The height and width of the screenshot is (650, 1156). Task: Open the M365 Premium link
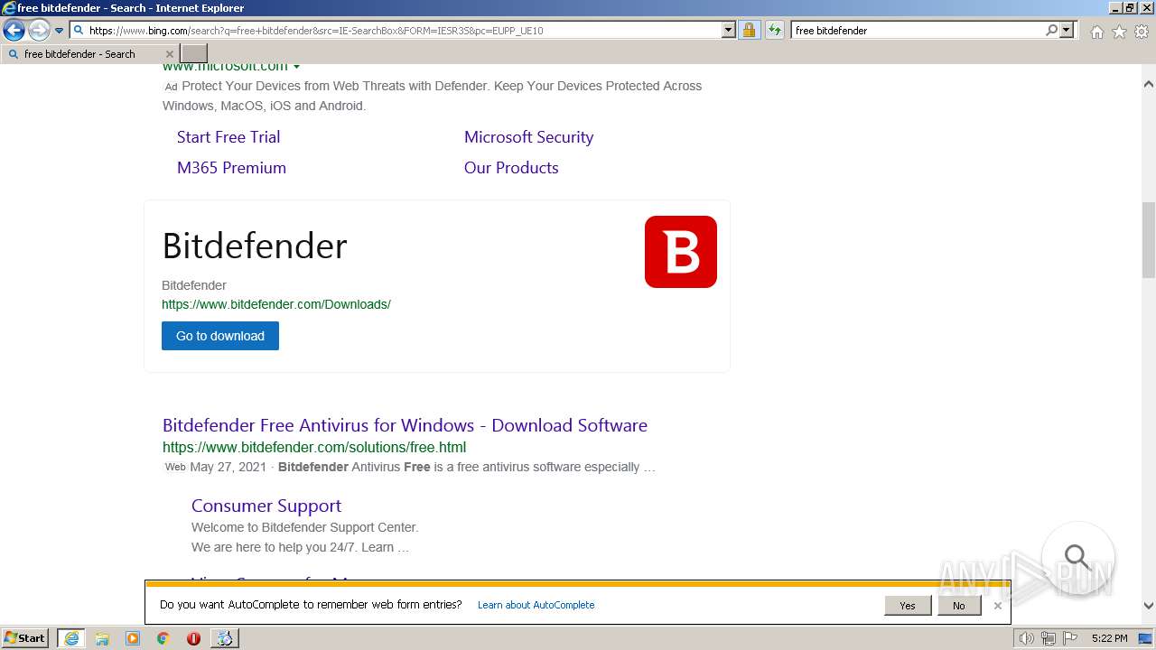click(x=231, y=168)
